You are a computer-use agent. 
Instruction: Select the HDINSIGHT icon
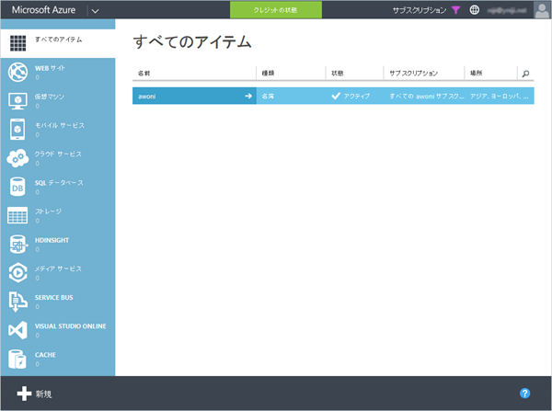click(18, 245)
